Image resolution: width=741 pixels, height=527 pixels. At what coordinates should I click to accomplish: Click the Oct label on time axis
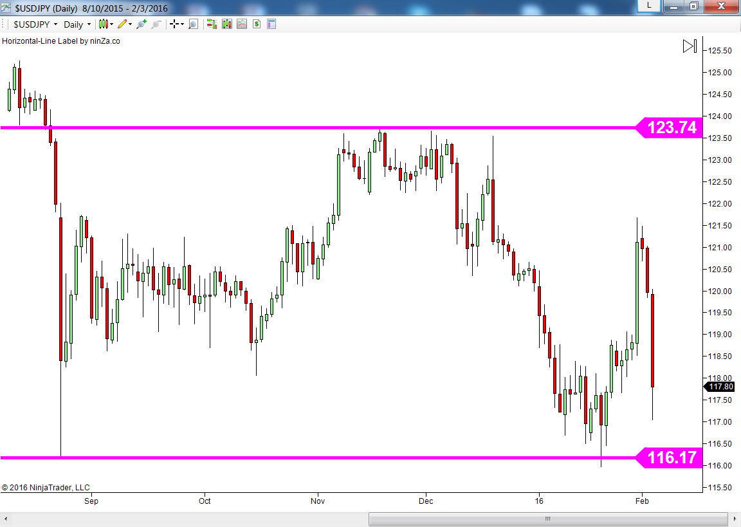coord(205,501)
